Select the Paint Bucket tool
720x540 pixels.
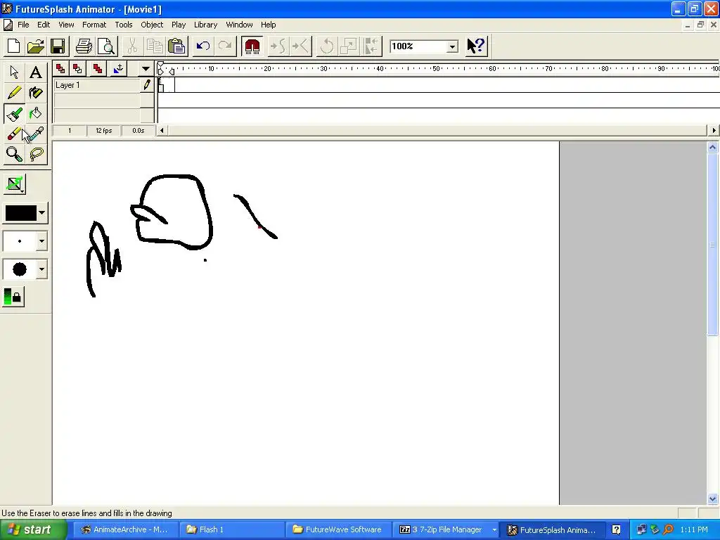35,113
